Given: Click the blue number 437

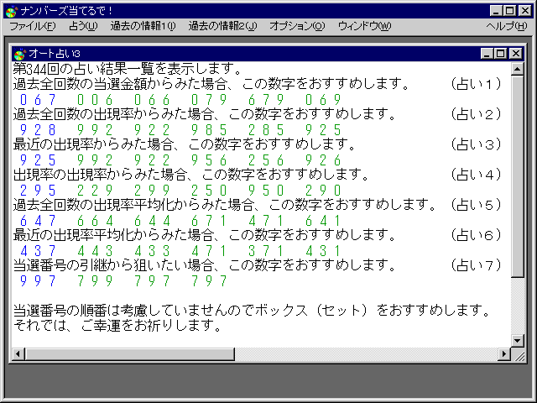Looking at the screenshot, I should (38, 251).
